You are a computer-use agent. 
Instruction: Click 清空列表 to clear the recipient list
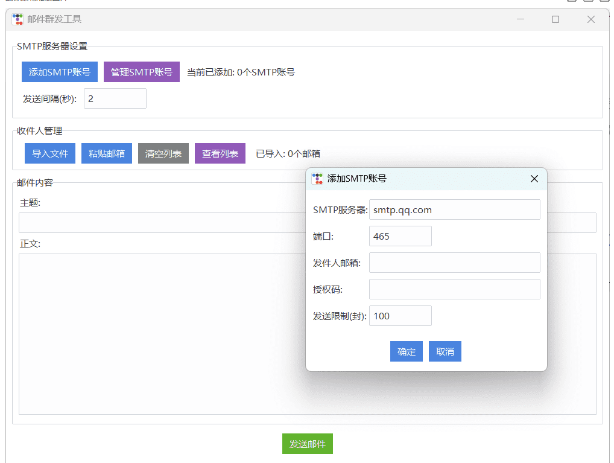tap(163, 153)
